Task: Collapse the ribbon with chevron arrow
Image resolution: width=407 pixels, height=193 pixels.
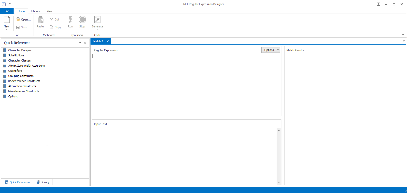Action: (403, 35)
